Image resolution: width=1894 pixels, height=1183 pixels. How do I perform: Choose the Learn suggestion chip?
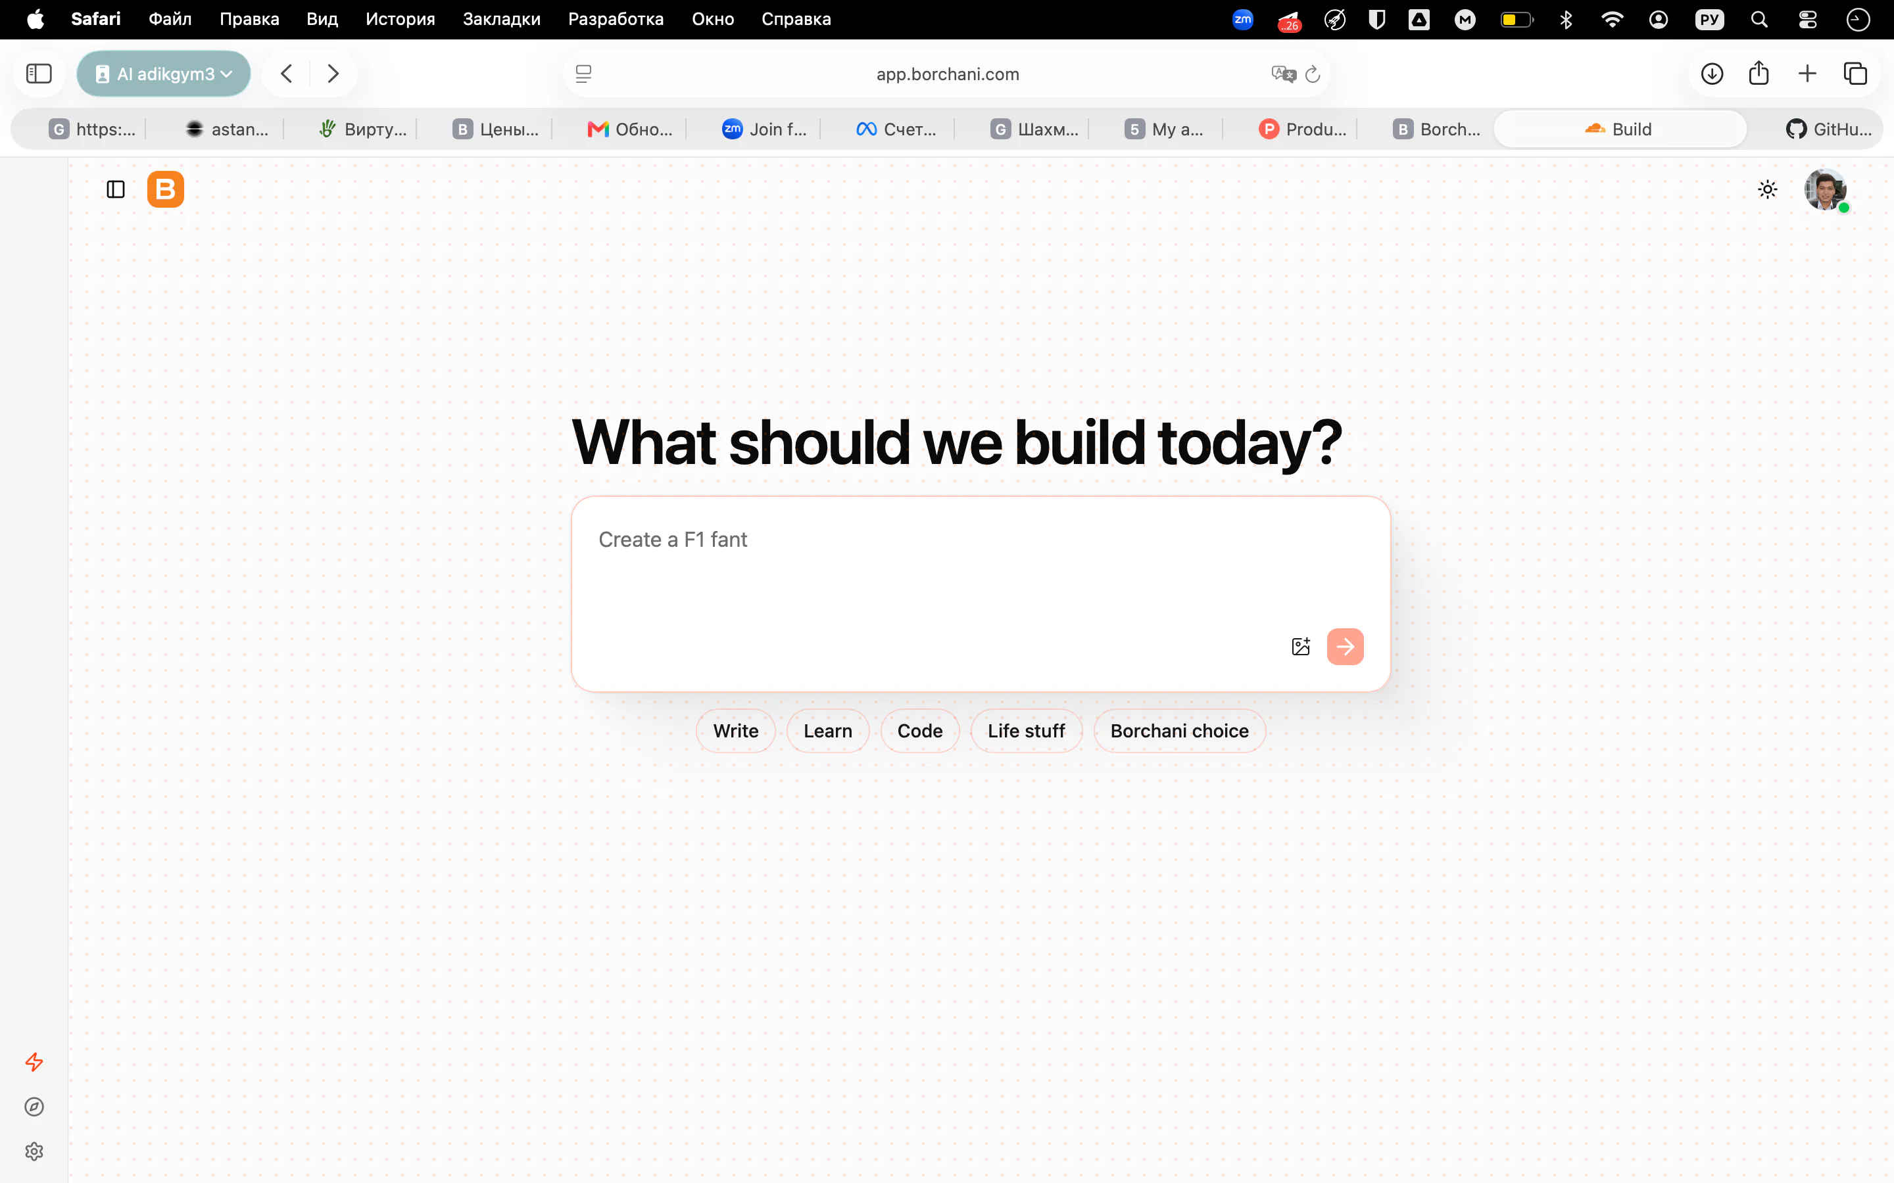click(x=828, y=731)
